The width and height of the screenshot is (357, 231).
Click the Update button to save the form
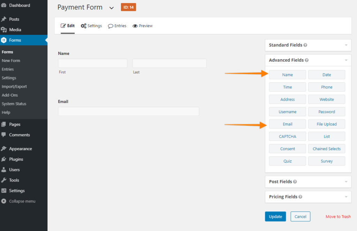click(275, 216)
